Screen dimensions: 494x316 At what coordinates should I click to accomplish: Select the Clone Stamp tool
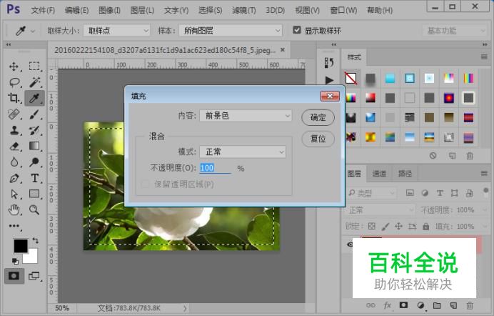(x=14, y=130)
